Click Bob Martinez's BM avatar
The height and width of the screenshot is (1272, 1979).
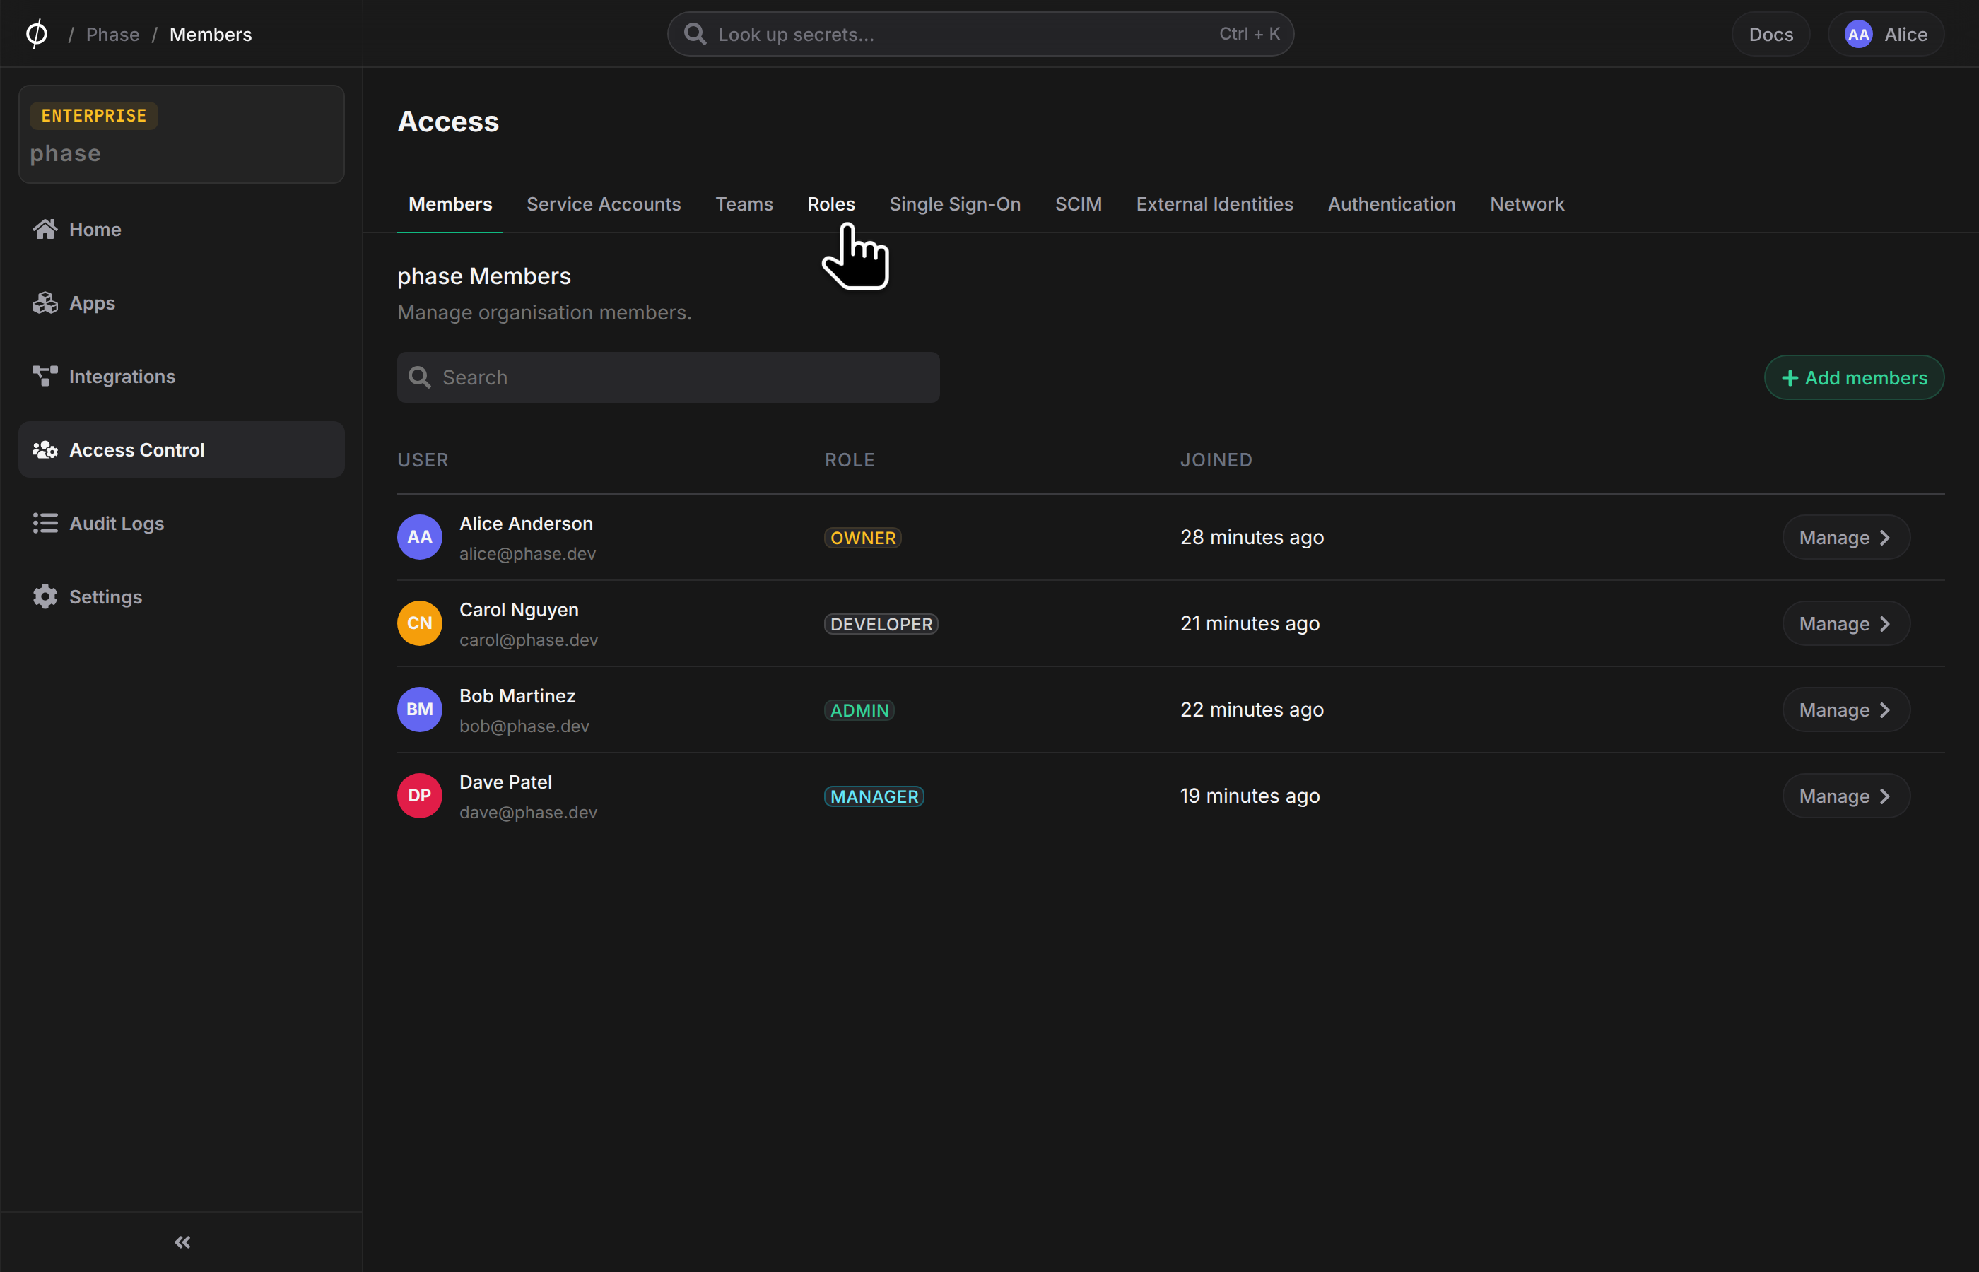coord(420,709)
